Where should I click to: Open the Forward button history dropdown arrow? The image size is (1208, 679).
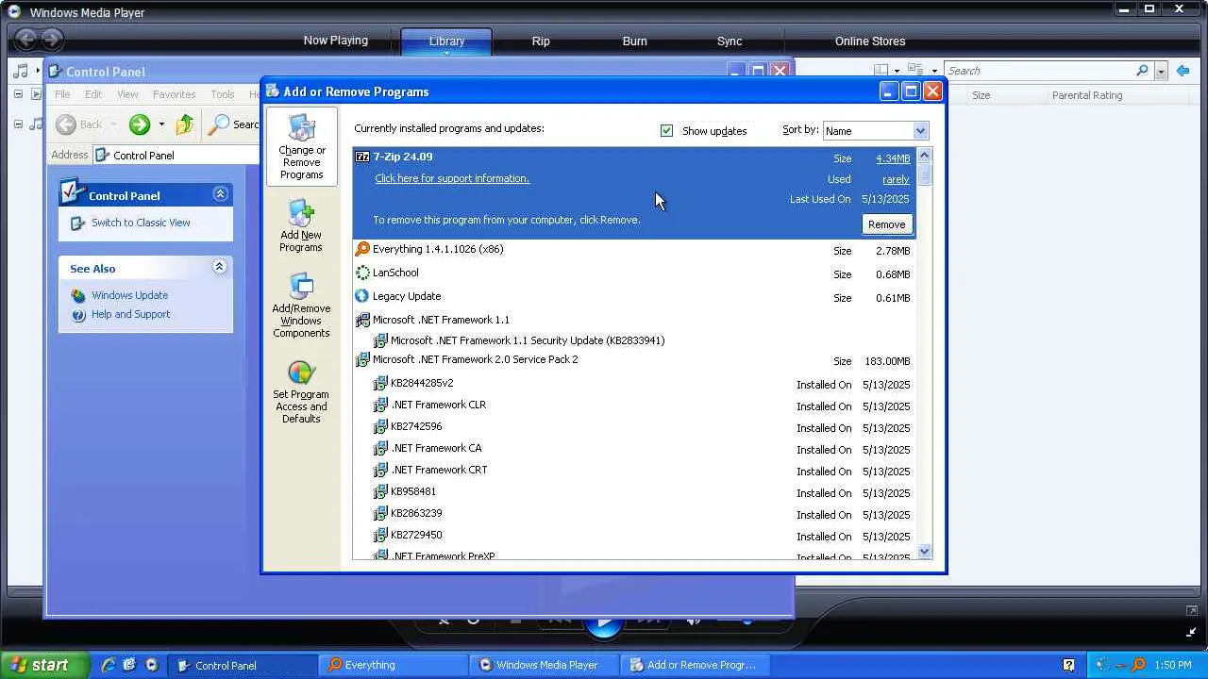coord(161,124)
